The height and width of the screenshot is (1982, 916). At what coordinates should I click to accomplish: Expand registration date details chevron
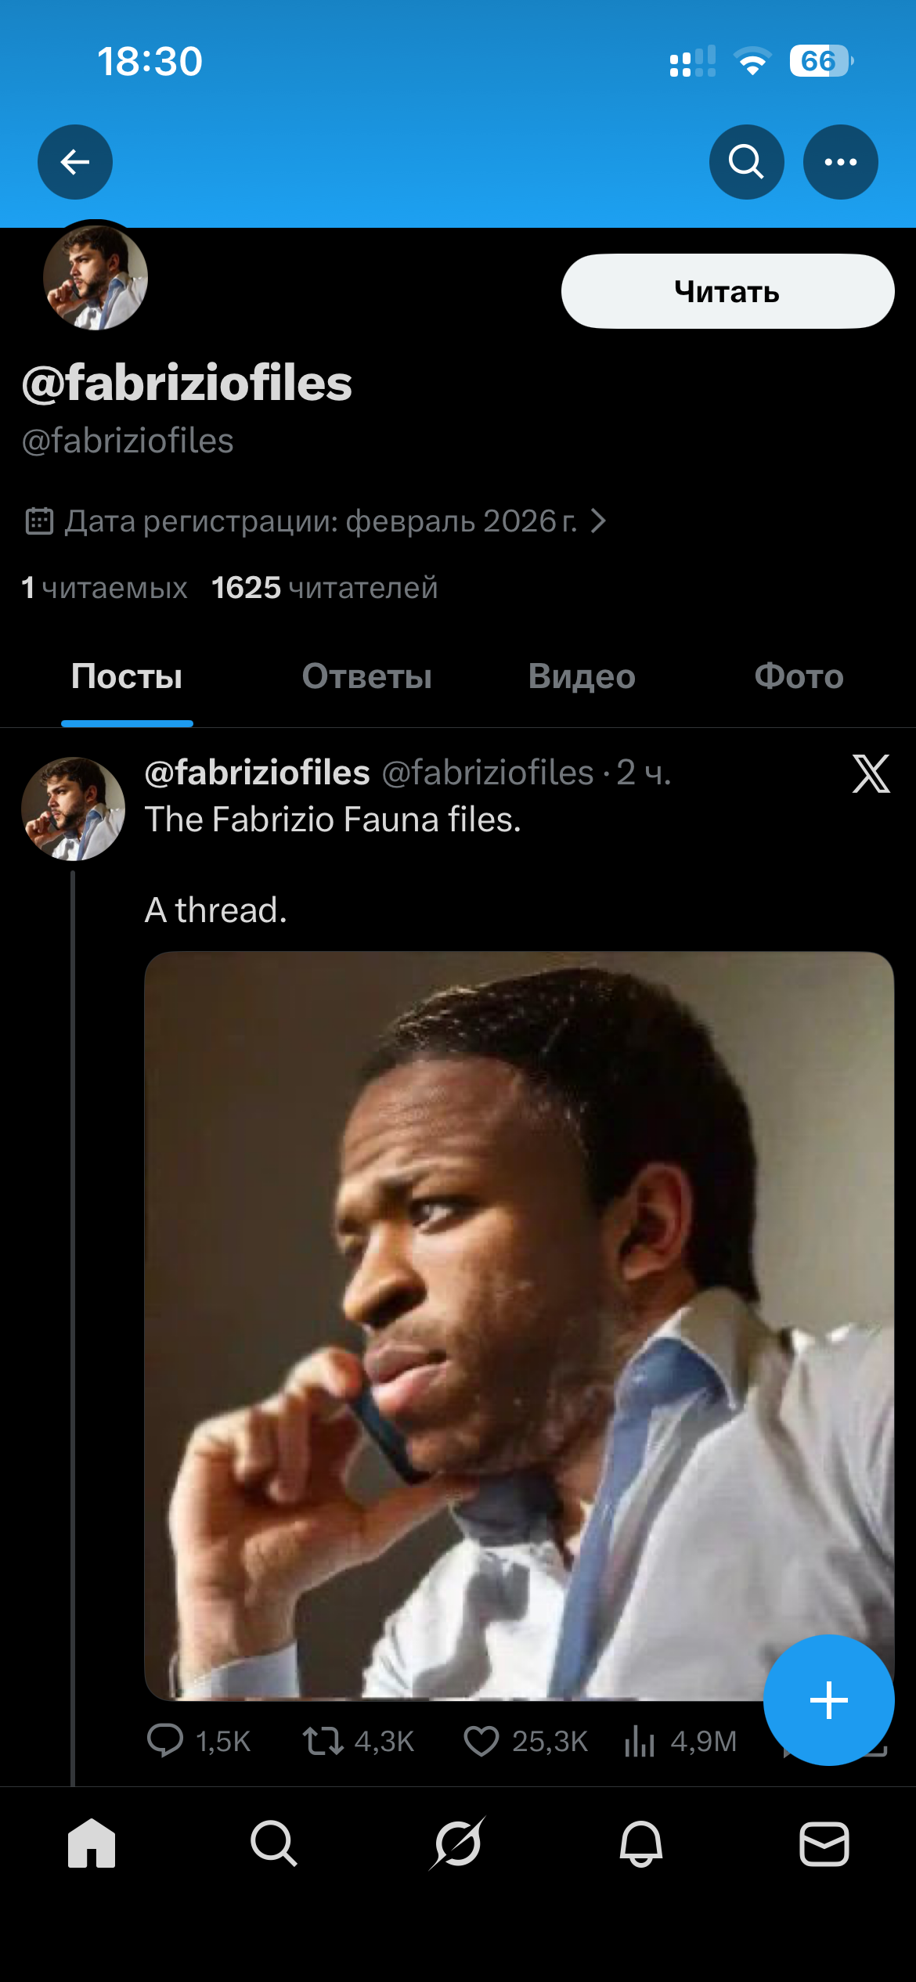coord(598,521)
